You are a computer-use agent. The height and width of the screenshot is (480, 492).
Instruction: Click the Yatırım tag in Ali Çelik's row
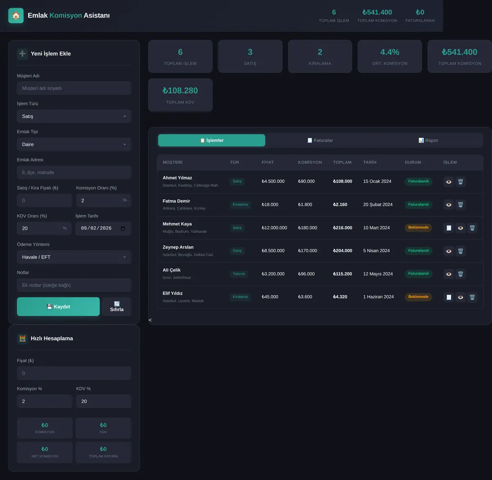click(239, 274)
